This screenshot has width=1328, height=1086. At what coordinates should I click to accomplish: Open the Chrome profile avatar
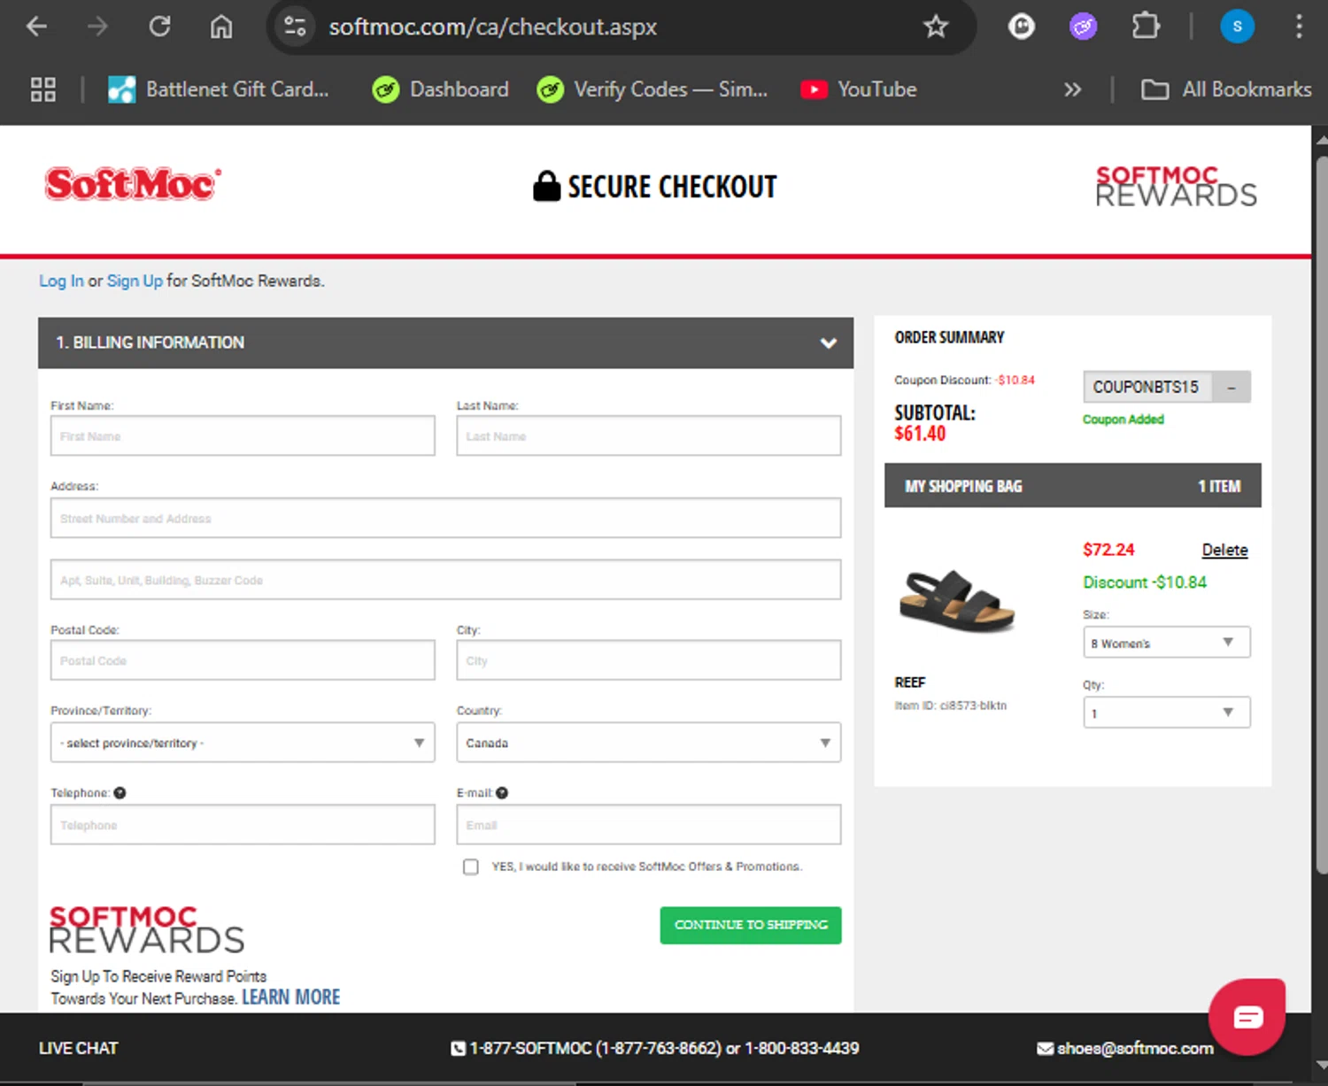1237,27
